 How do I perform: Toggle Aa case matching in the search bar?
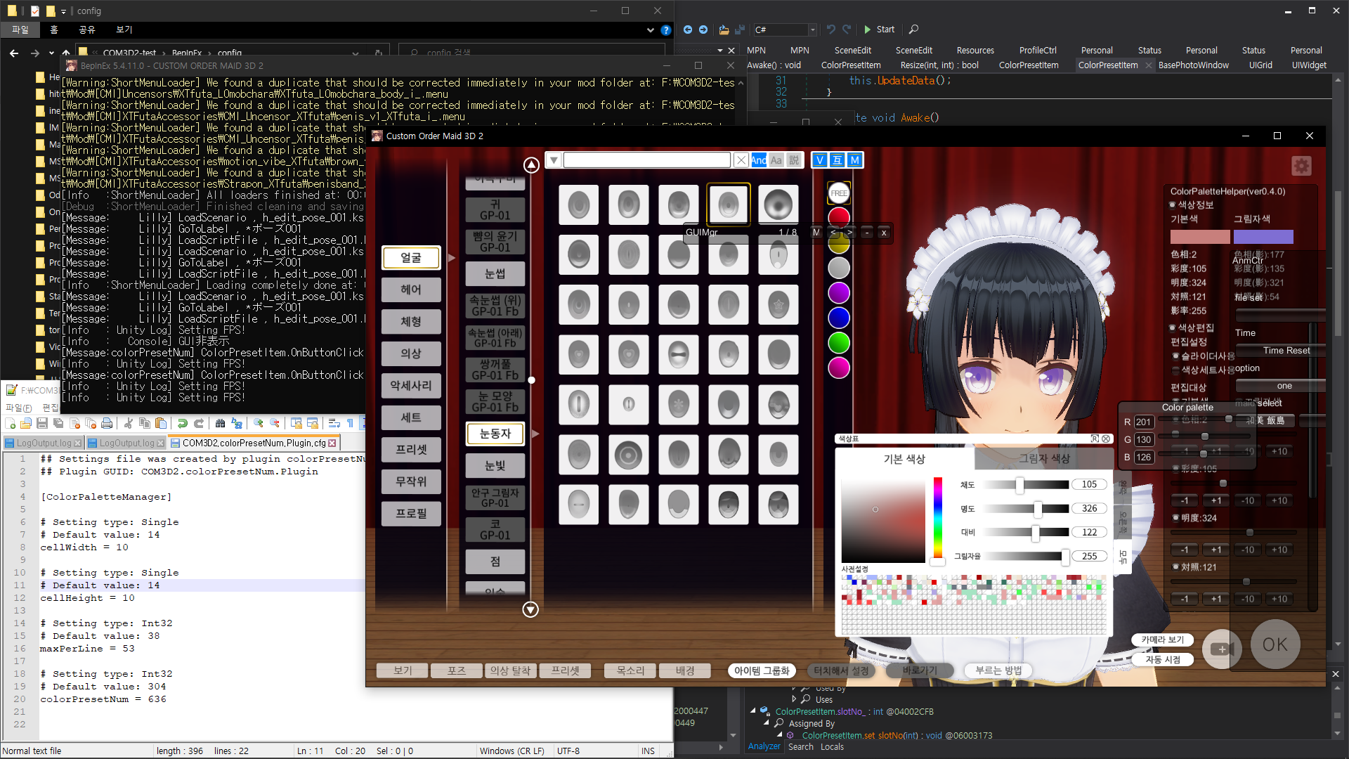pos(776,160)
